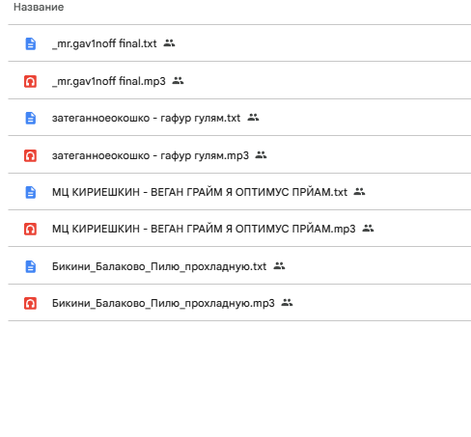
Task: Click document icon of затеганноеокошко - гафур гулям.txt
Action: [31, 118]
